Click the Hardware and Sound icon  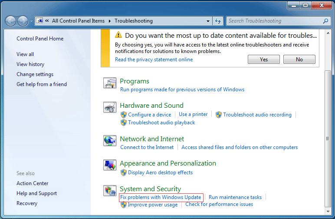[110, 107]
